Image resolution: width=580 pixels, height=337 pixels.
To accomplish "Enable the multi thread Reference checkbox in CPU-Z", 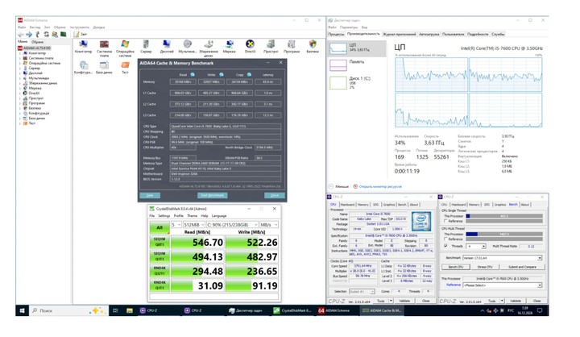I will [x=445, y=239].
